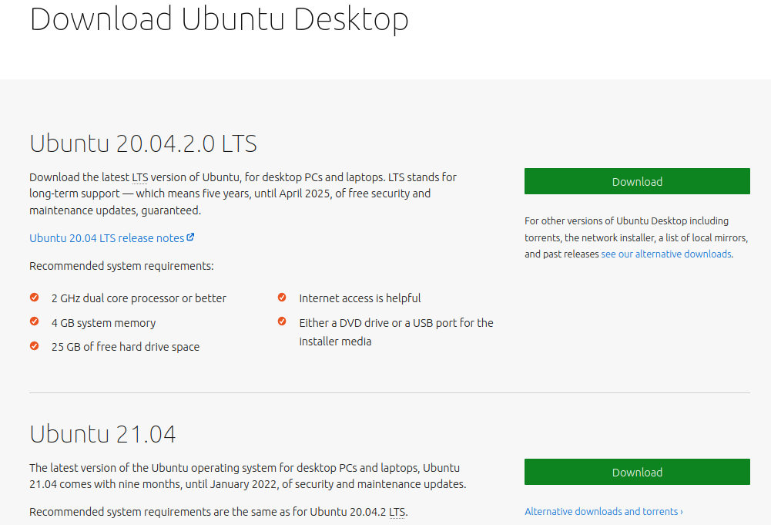Open Ubuntu 20.04 LTS release notes link
The width and height of the screenshot is (771, 525).
(x=107, y=238)
